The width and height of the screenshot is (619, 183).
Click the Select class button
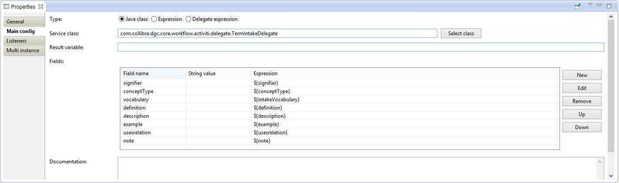[x=461, y=33]
